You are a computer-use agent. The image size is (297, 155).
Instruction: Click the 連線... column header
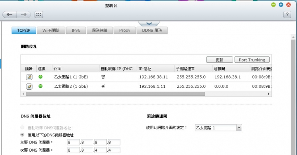(44, 69)
